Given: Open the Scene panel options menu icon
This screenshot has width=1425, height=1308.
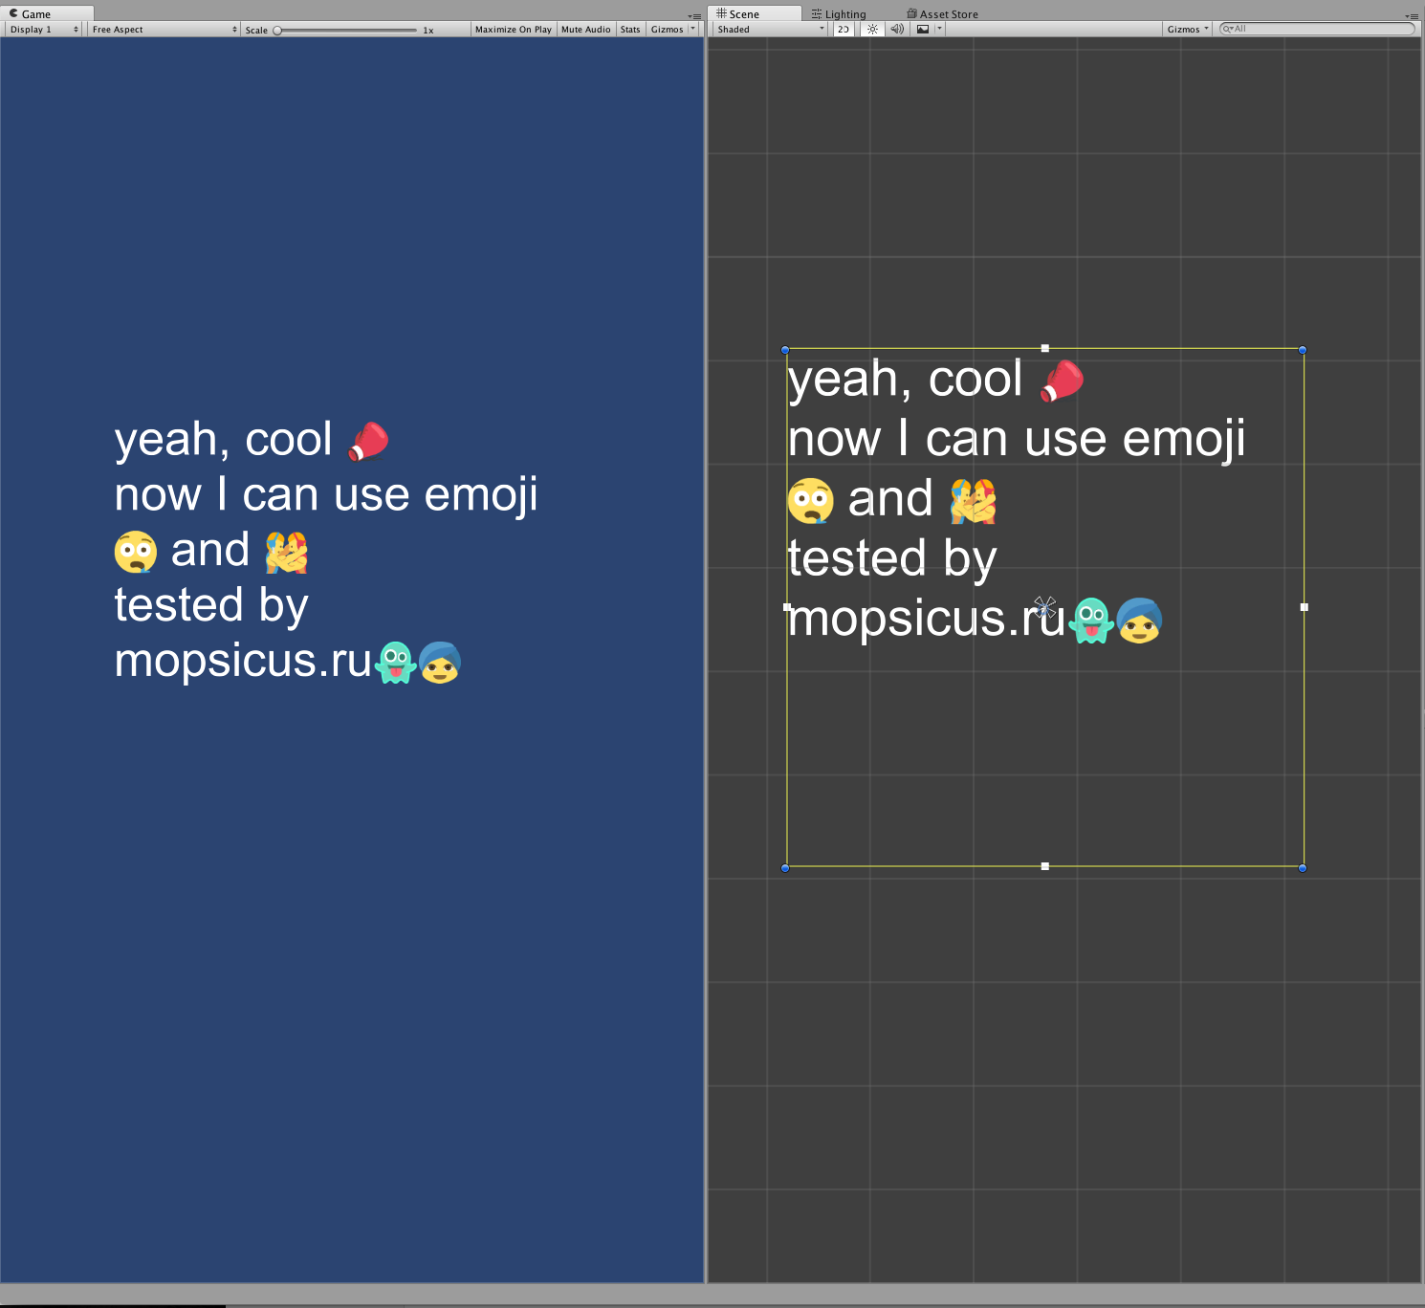Looking at the screenshot, I should pyautogui.click(x=1412, y=15).
